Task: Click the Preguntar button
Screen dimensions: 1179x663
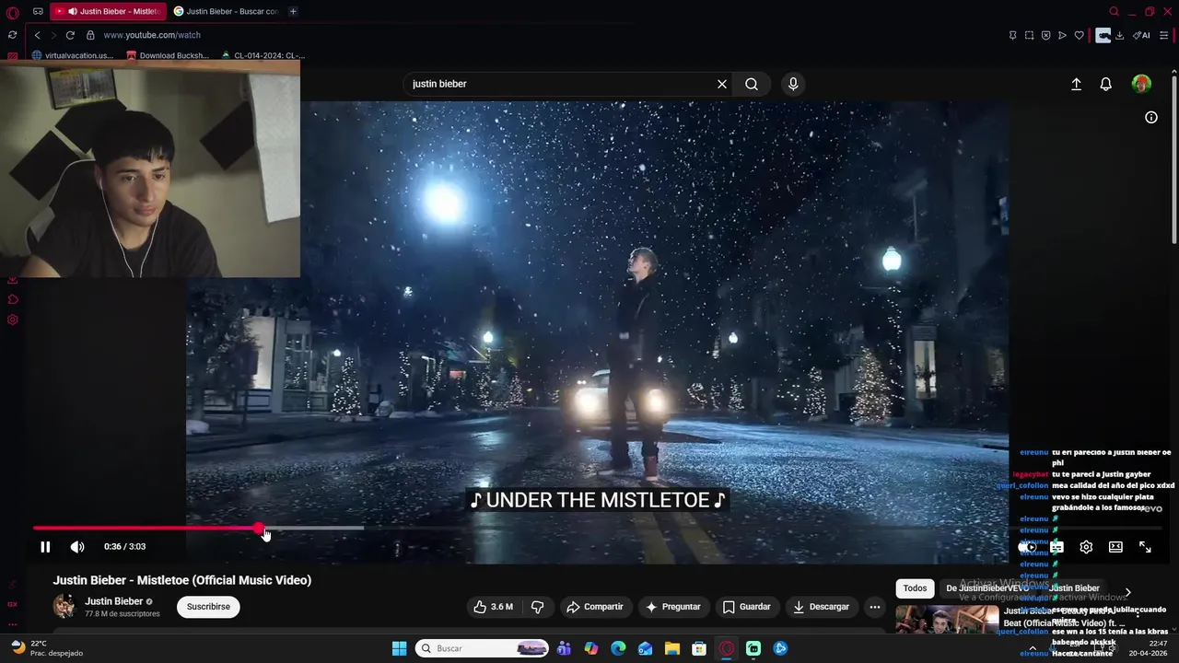Action: point(673,607)
